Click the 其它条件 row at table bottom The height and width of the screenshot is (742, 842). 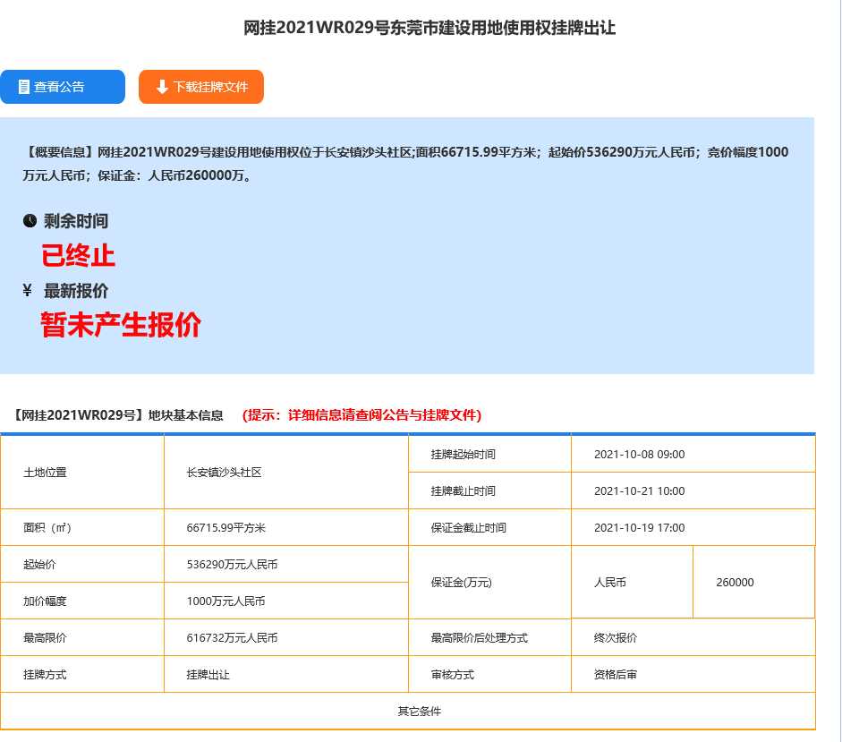[x=408, y=712]
